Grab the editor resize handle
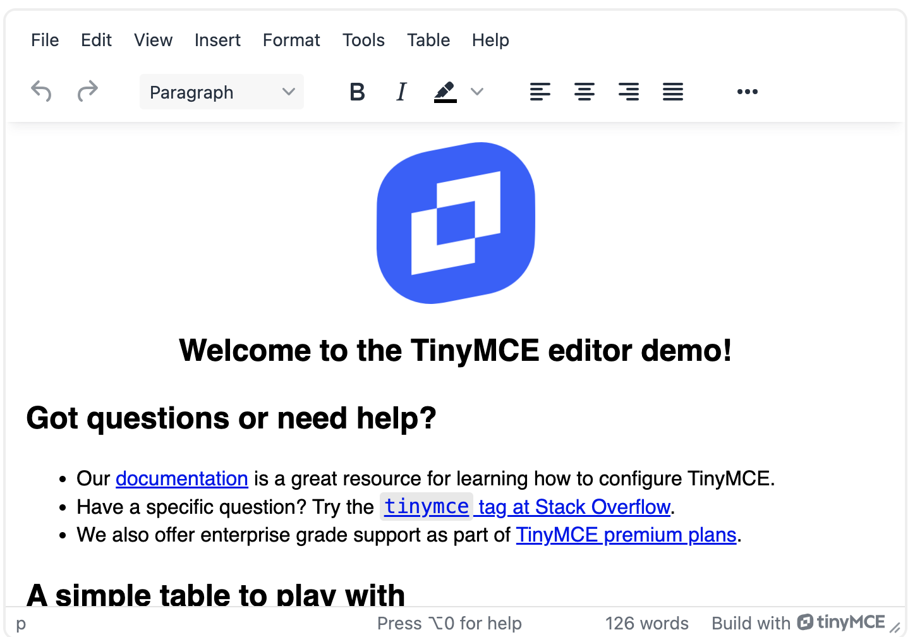Image resolution: width=915 pixels, height=637 pixels. pos(895,628)
